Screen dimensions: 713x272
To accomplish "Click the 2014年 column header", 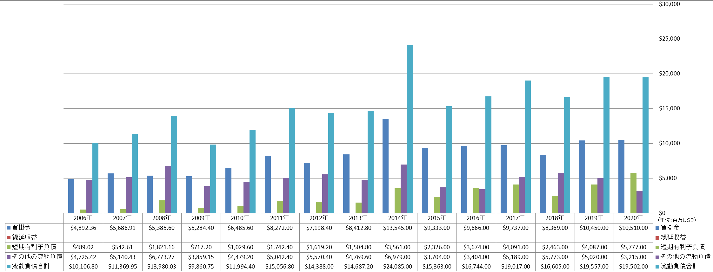I will coord(397,218).
